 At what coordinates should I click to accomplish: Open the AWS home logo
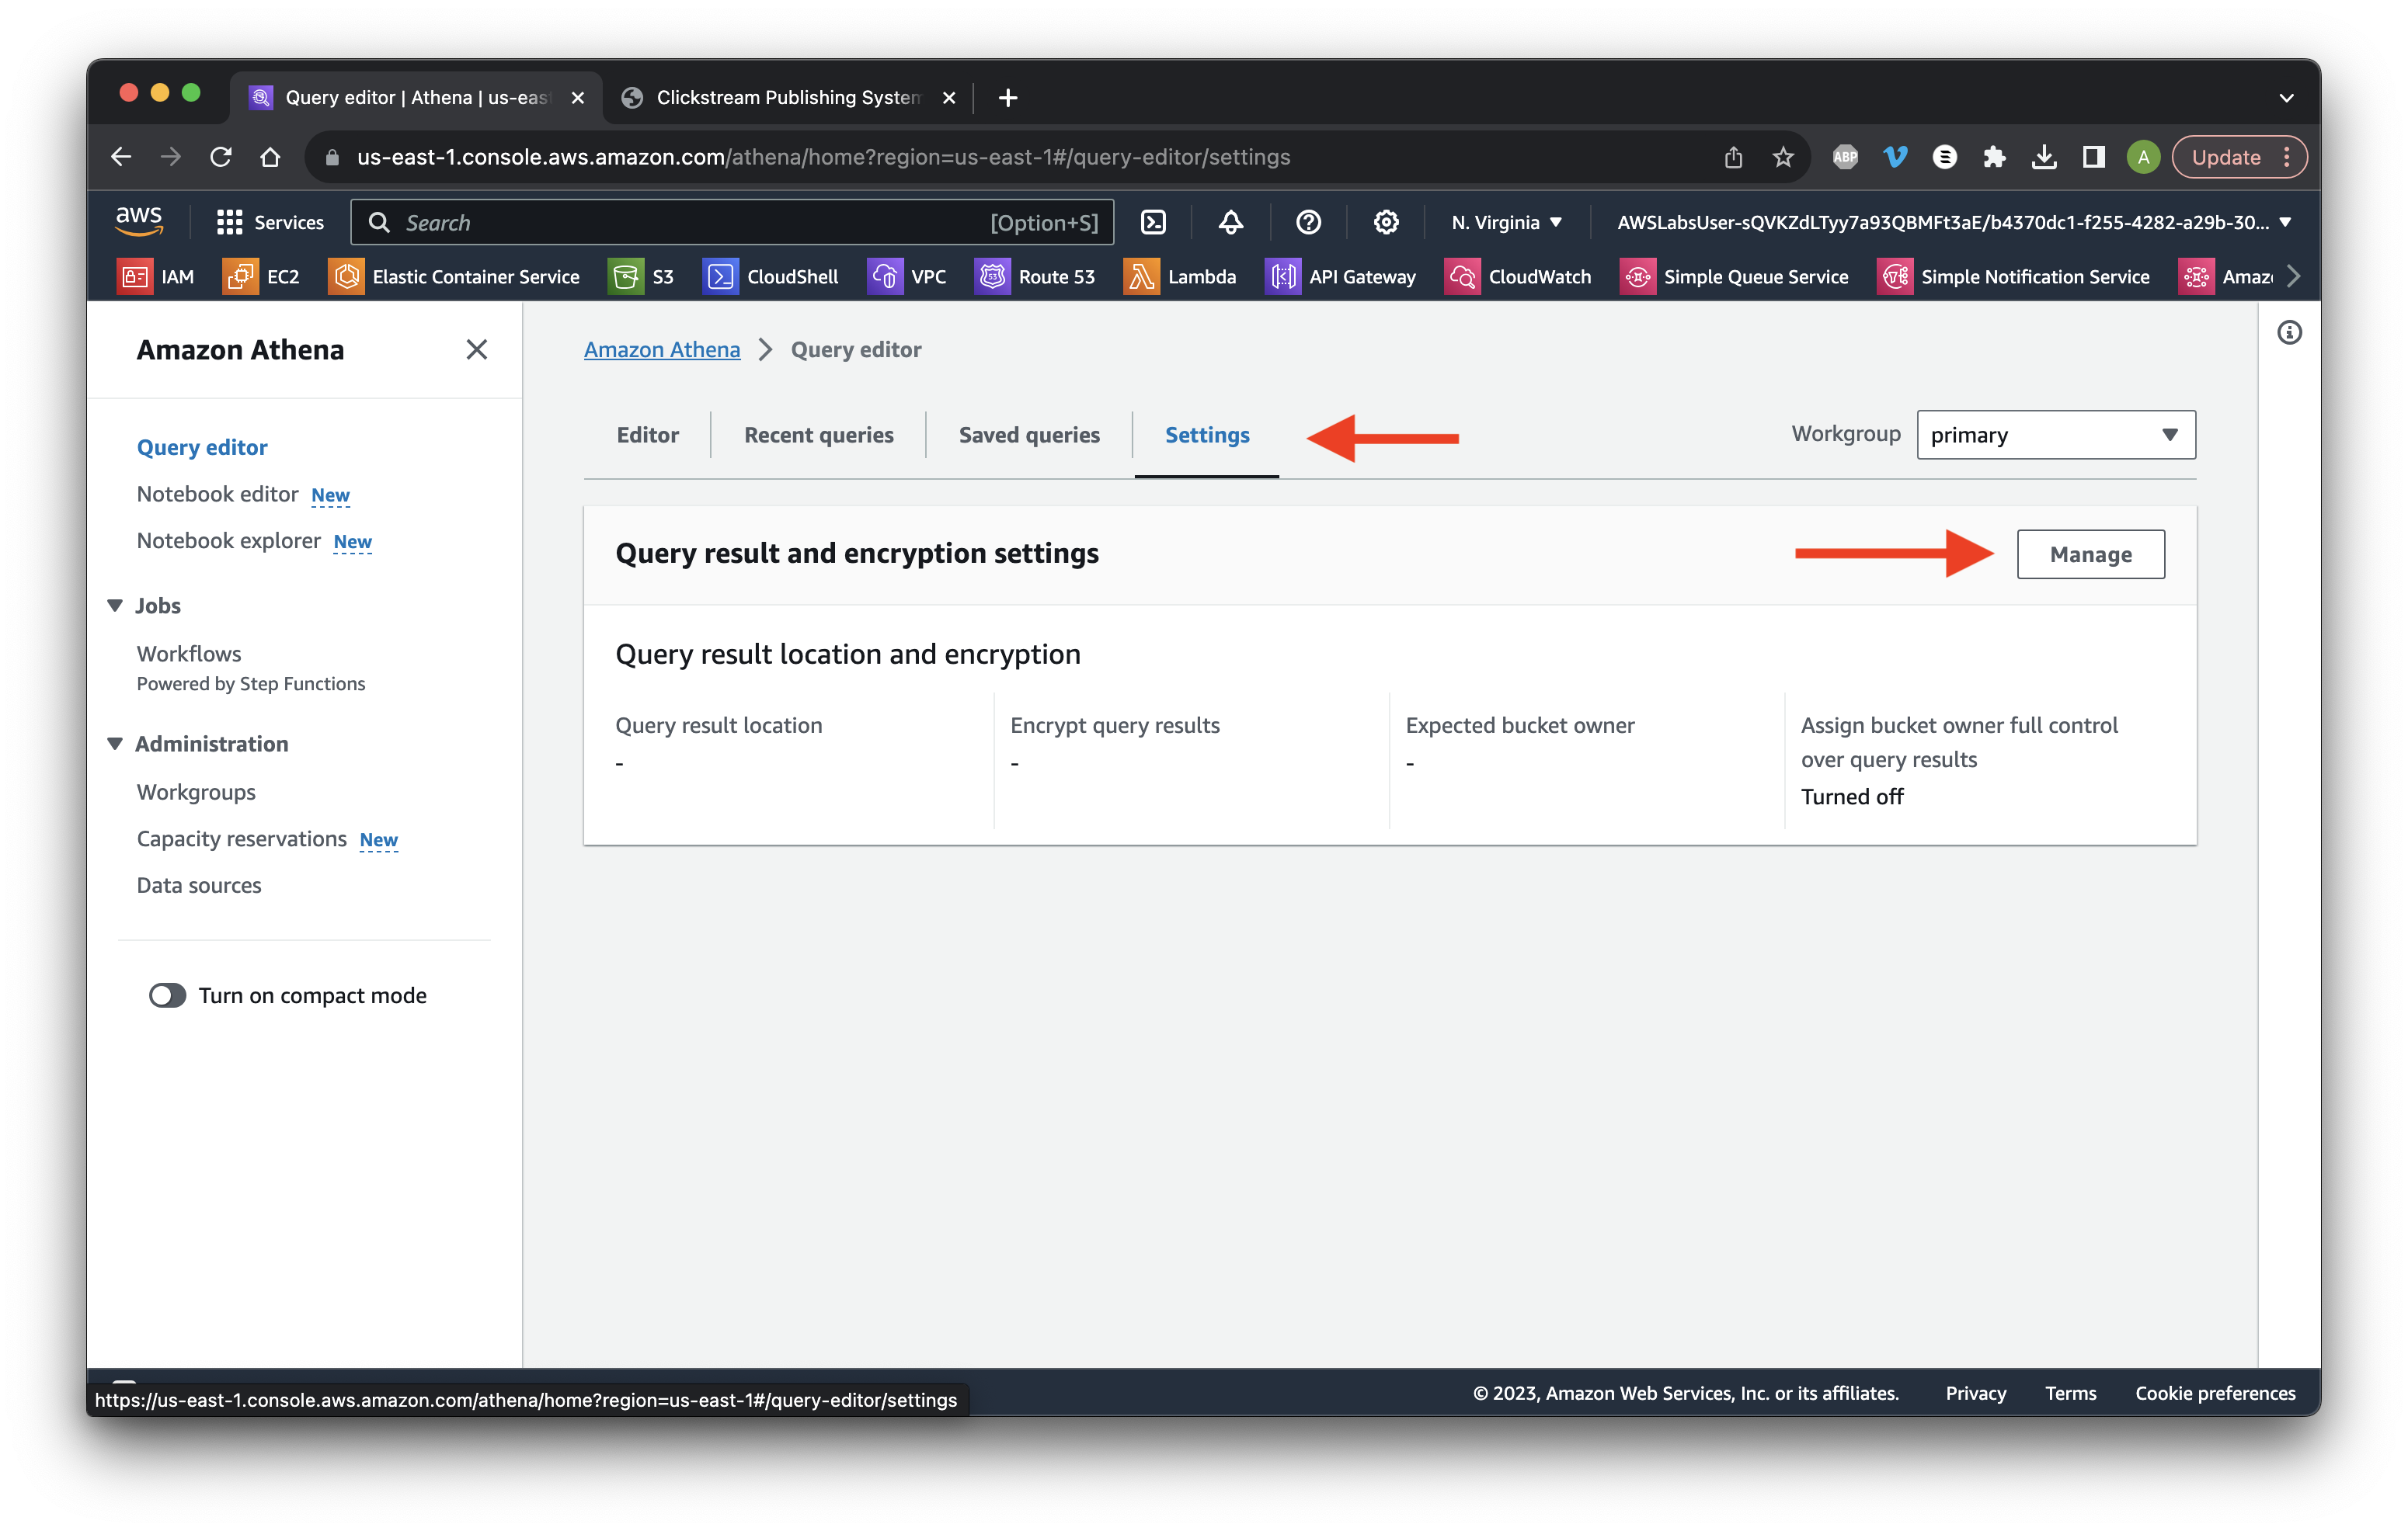pos(139,220)
